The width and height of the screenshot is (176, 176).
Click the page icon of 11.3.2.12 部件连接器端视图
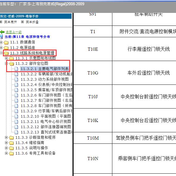point(16,127)
